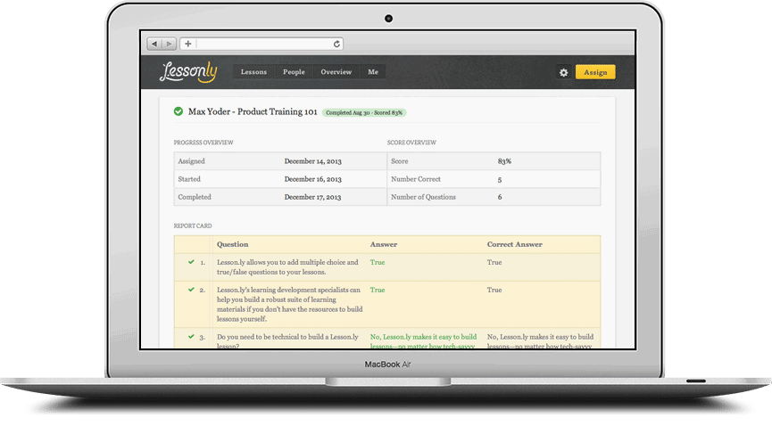The height and width of the screenshot is (426, 772).
Task: Click the question number '3.'
Action: pos(203,338)
